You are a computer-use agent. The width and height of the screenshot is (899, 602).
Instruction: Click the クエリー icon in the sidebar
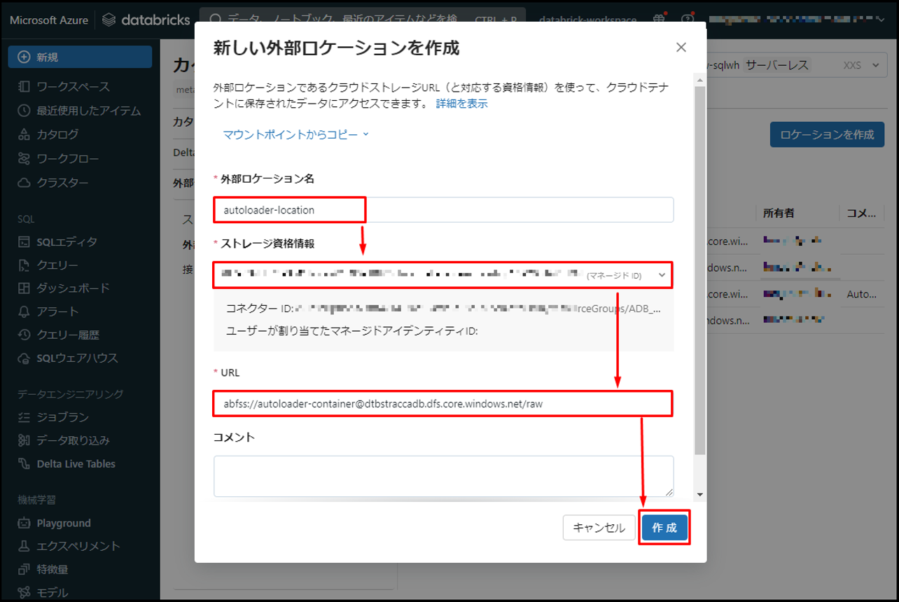pos(25,265)
